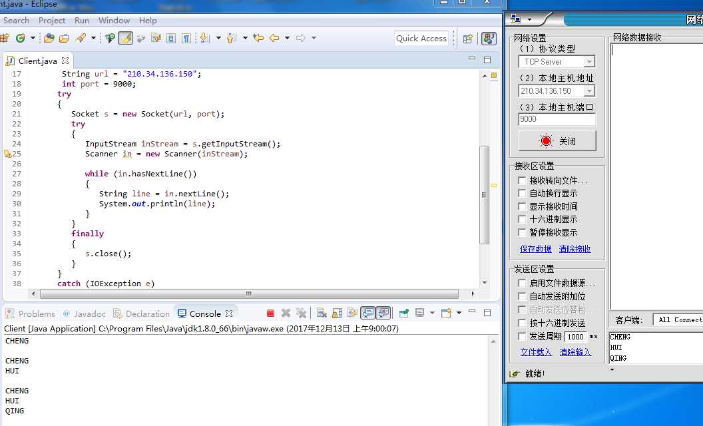Click the 保存数据 link
Viewport: 703px width, 426px height.
(535, 249)
